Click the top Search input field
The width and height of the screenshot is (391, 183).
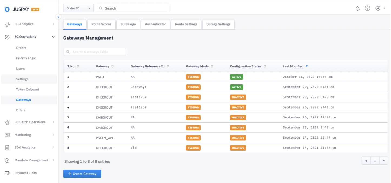point(133,8)
